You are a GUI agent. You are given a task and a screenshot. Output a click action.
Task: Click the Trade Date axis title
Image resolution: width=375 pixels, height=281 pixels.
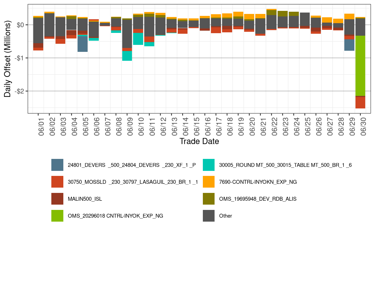click(199, 141)
